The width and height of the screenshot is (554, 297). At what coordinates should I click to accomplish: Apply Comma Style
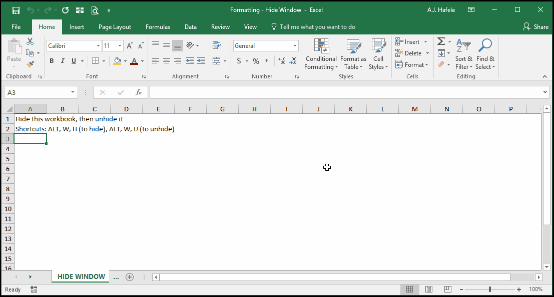pos(267,61)
